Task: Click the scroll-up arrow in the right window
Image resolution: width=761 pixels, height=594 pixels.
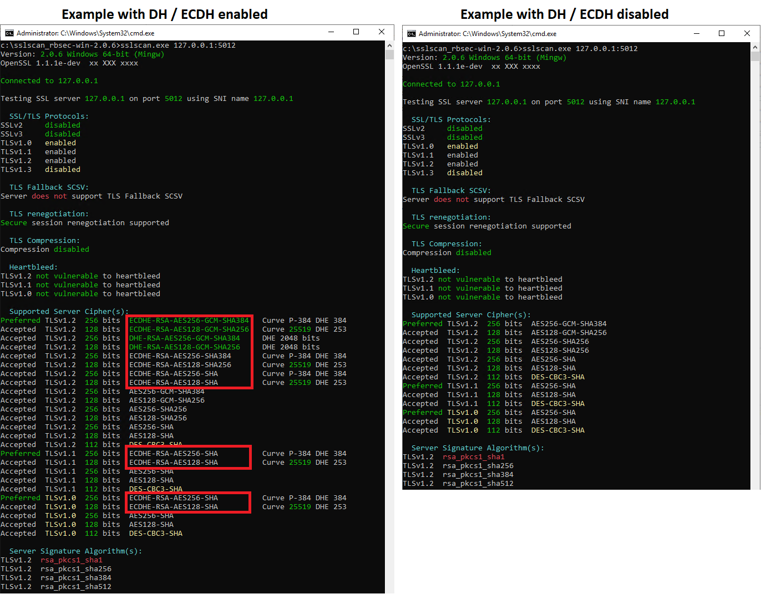Action: point(755,47)
